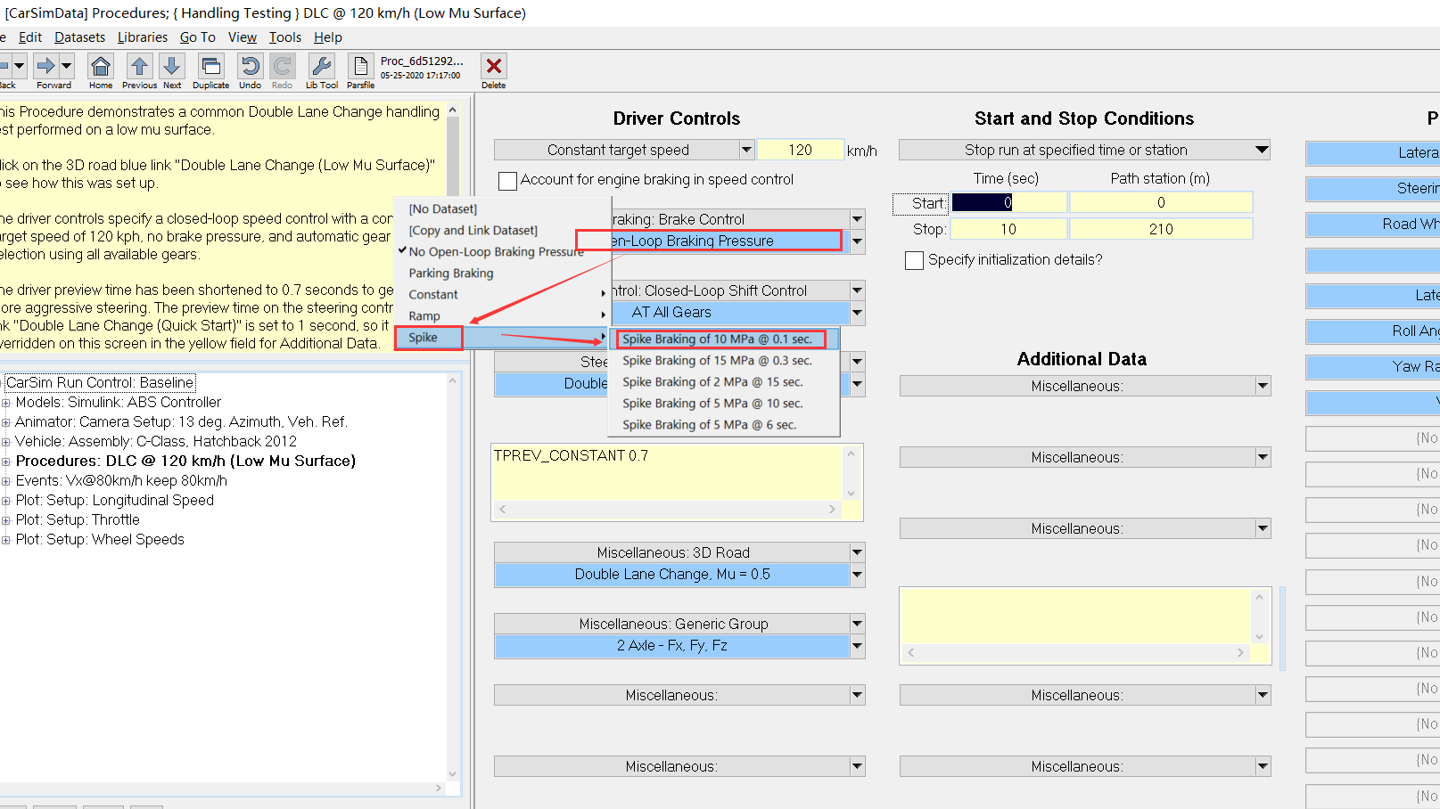
Task: Select Plot: Setup: Wheel Speeds tree item
Action: point(100,539)
